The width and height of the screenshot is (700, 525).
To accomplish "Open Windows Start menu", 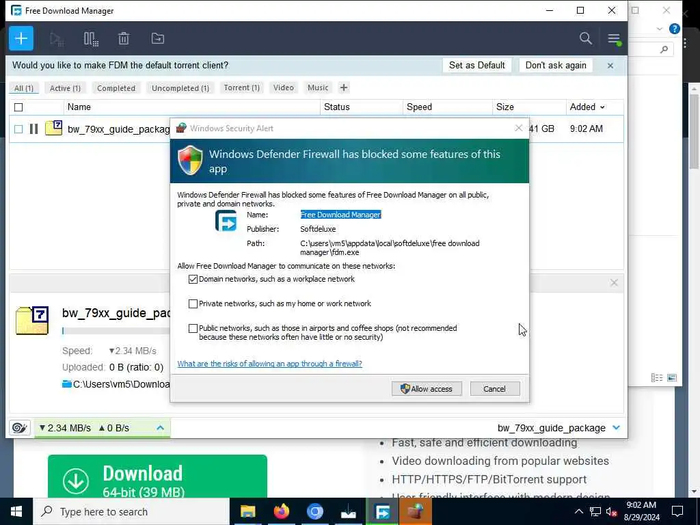I will pos(16,511).
